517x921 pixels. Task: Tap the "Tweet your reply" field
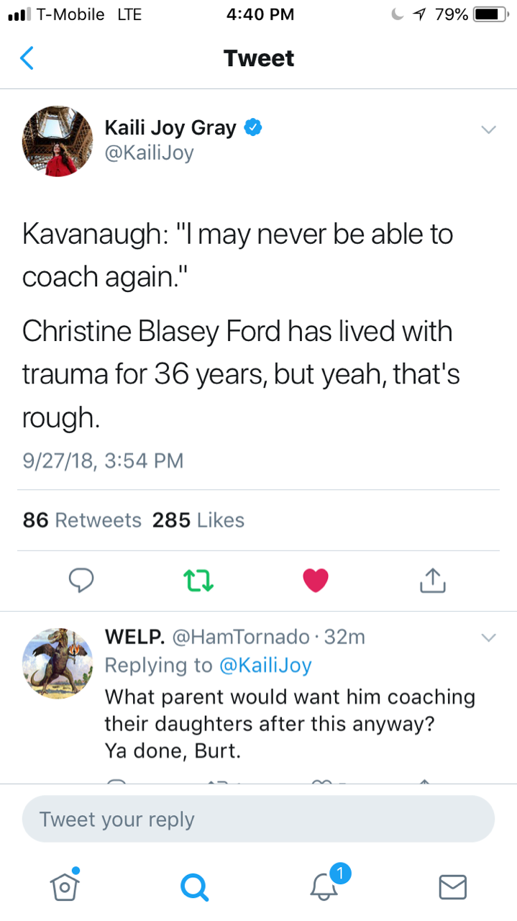[258, 819]
